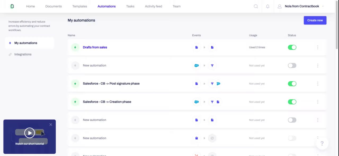Play the short tutorial video
This screenshot has height=156, width=339.
click(x=30, y=133)
